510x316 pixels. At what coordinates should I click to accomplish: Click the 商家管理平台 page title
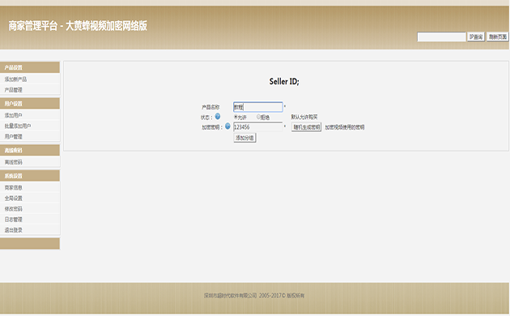(78, 26)
